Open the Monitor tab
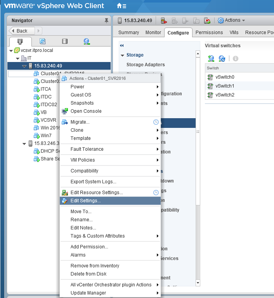This screenshot has height=298, width=274. [x=153, y=33]
